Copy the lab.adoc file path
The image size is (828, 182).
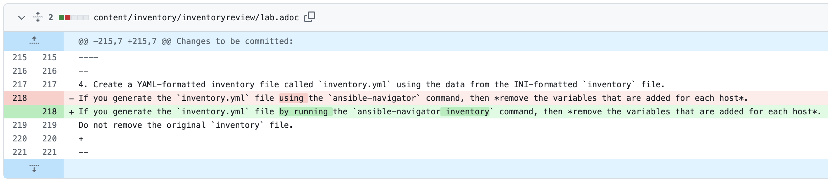point(309,17)
